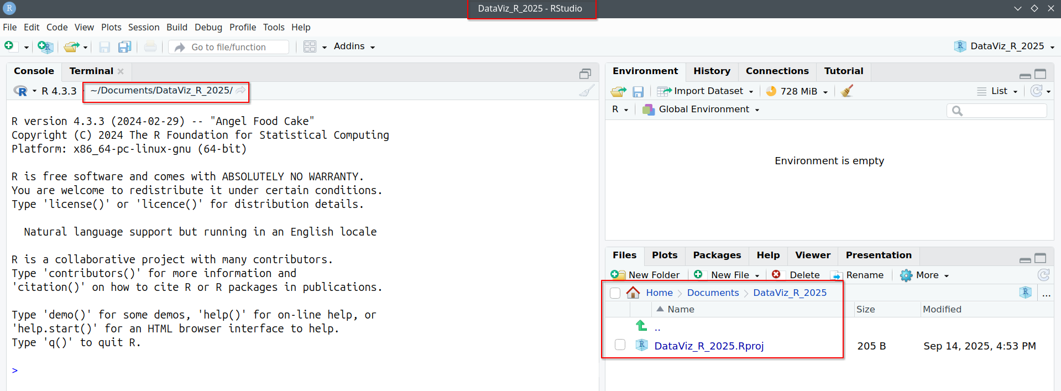Open the Tools menu
1061x391 pixels.
274,27
